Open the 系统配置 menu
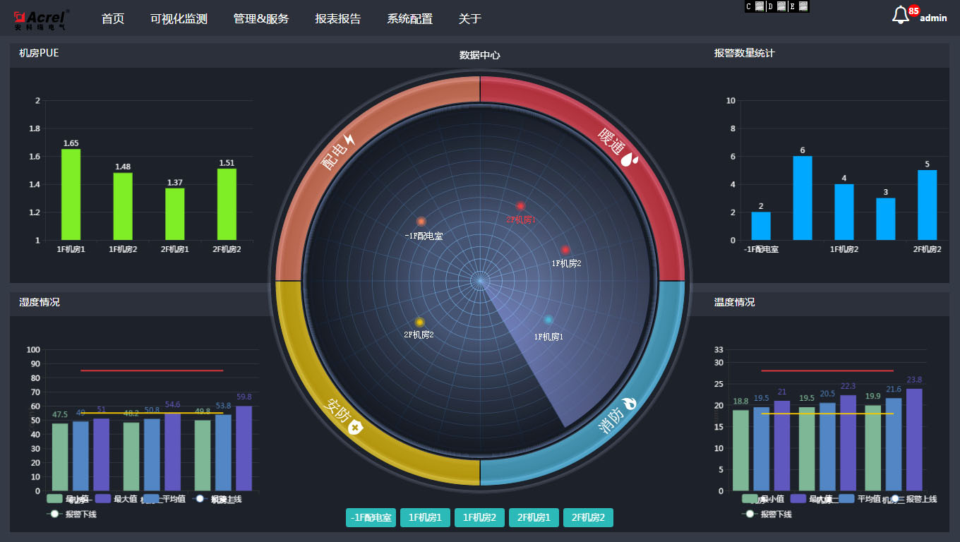This screenshot has height=542, width=960. [410, 19]
